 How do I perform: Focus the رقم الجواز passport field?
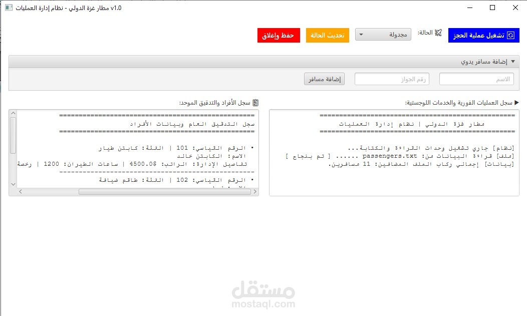pos(392,79)
